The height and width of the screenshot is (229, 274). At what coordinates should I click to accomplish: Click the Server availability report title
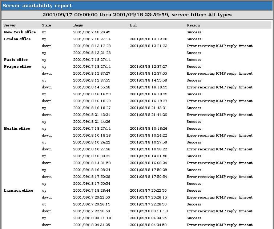(x=37, y=5)
